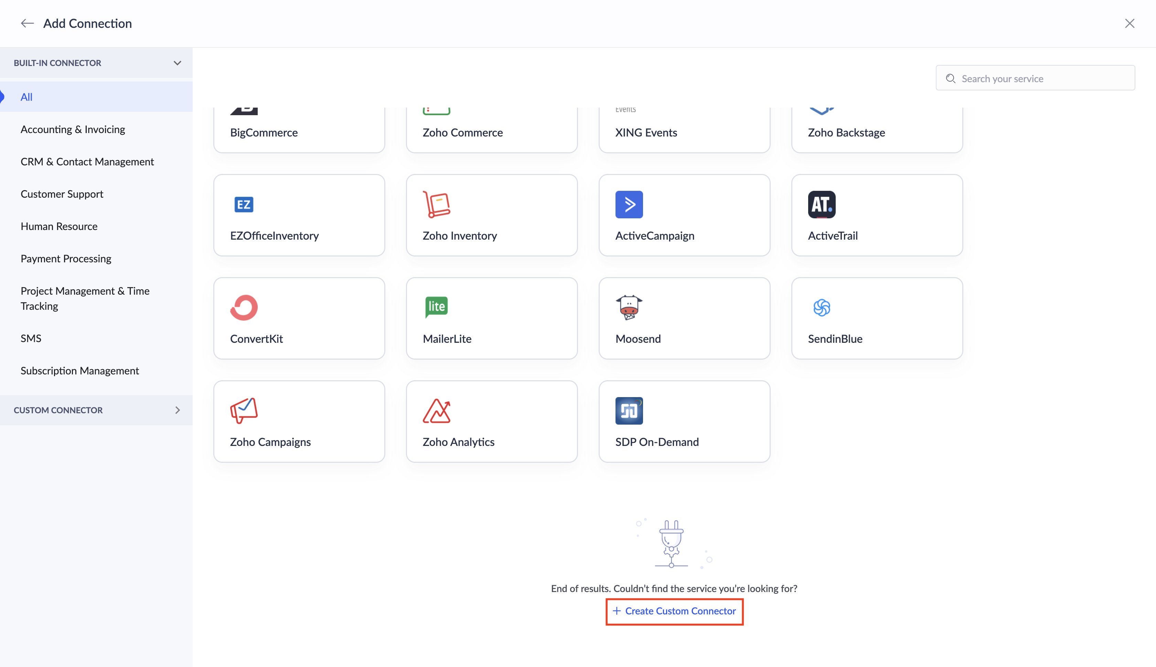
Task: Select the MailerLite connector icon
Action: tap(436, 307)
